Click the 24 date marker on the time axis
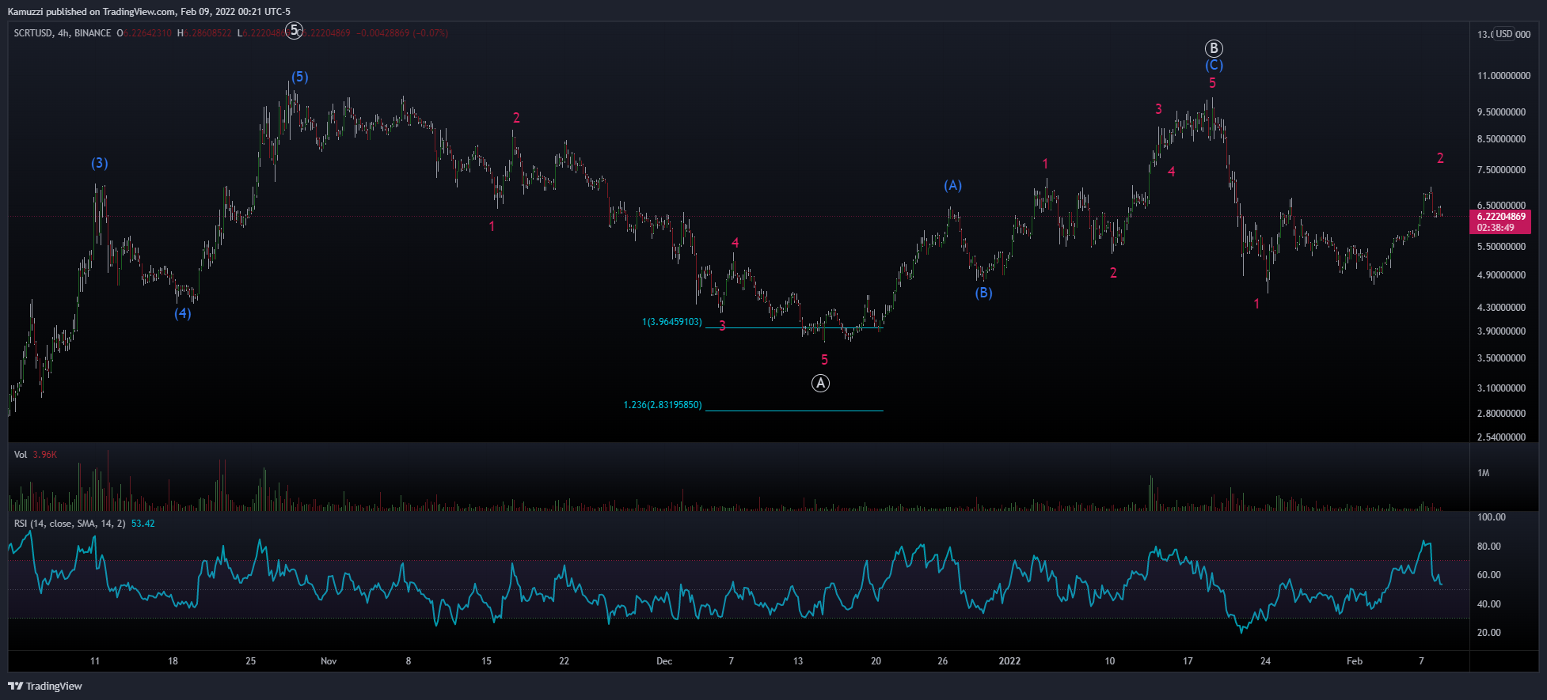This screenshot has width=1547, height=700. (1266, 661)
